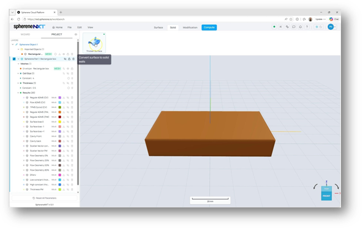Delete the Surface bias 0 result
The width and height of the screenshot is (362, 229).
coord(72,122)
